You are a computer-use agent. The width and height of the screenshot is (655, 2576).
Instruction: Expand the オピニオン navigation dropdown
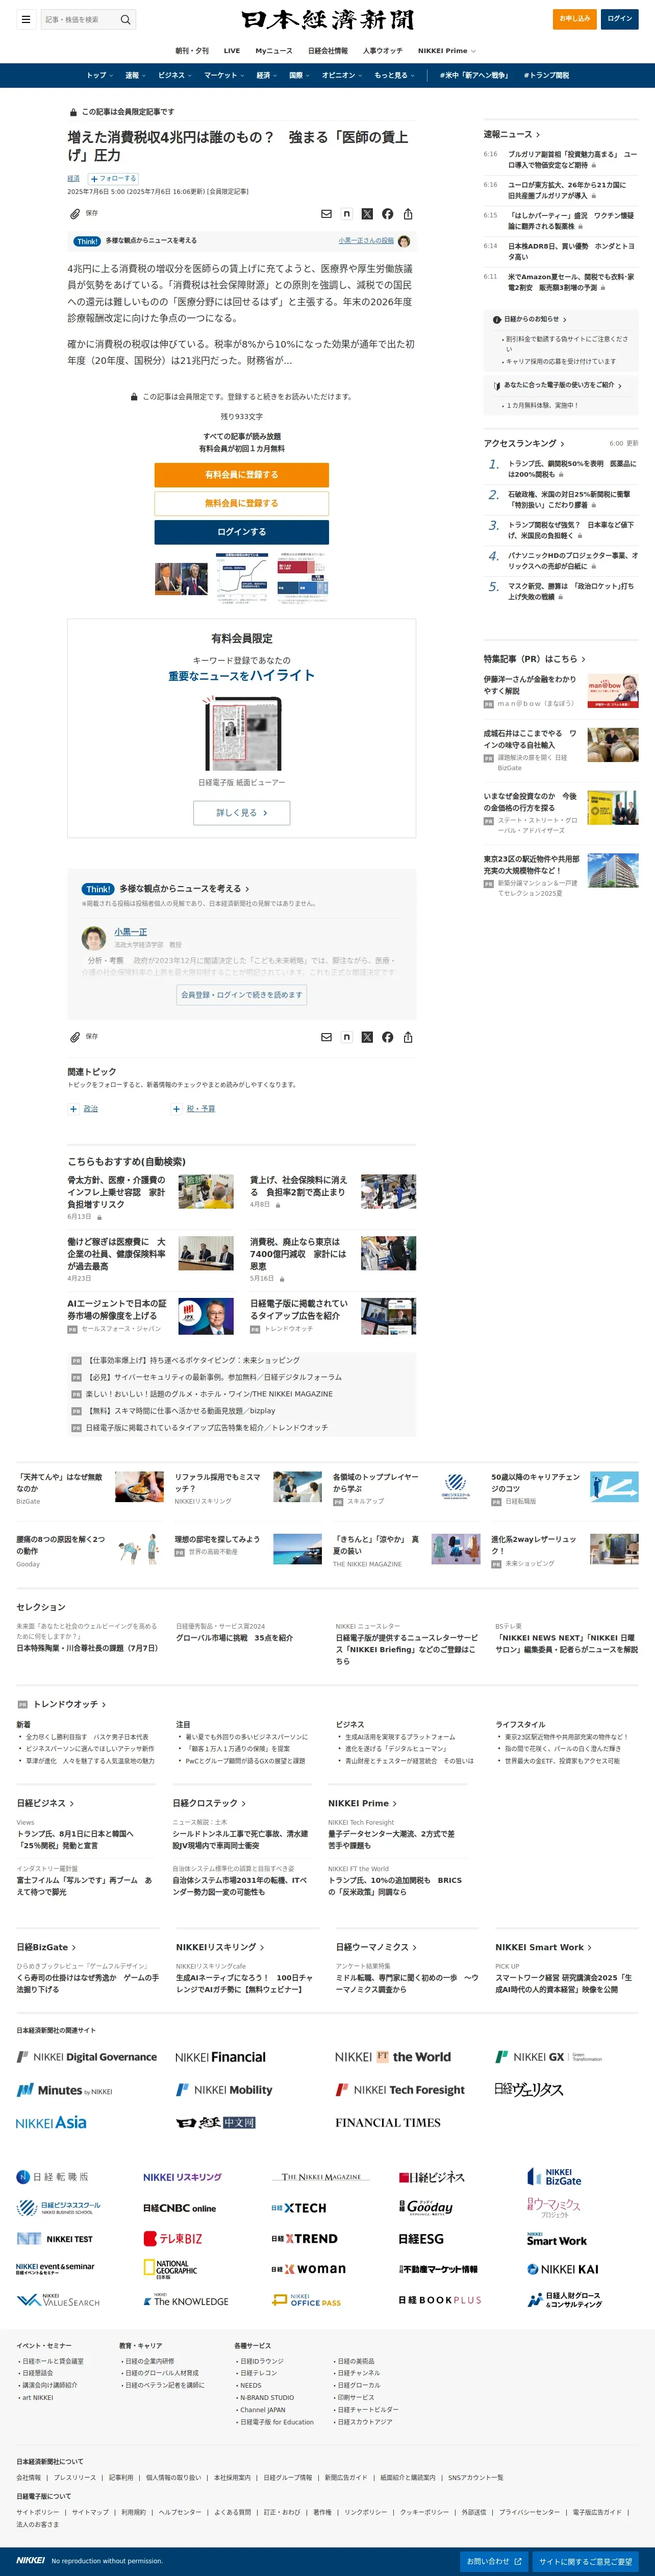point(342,75)
